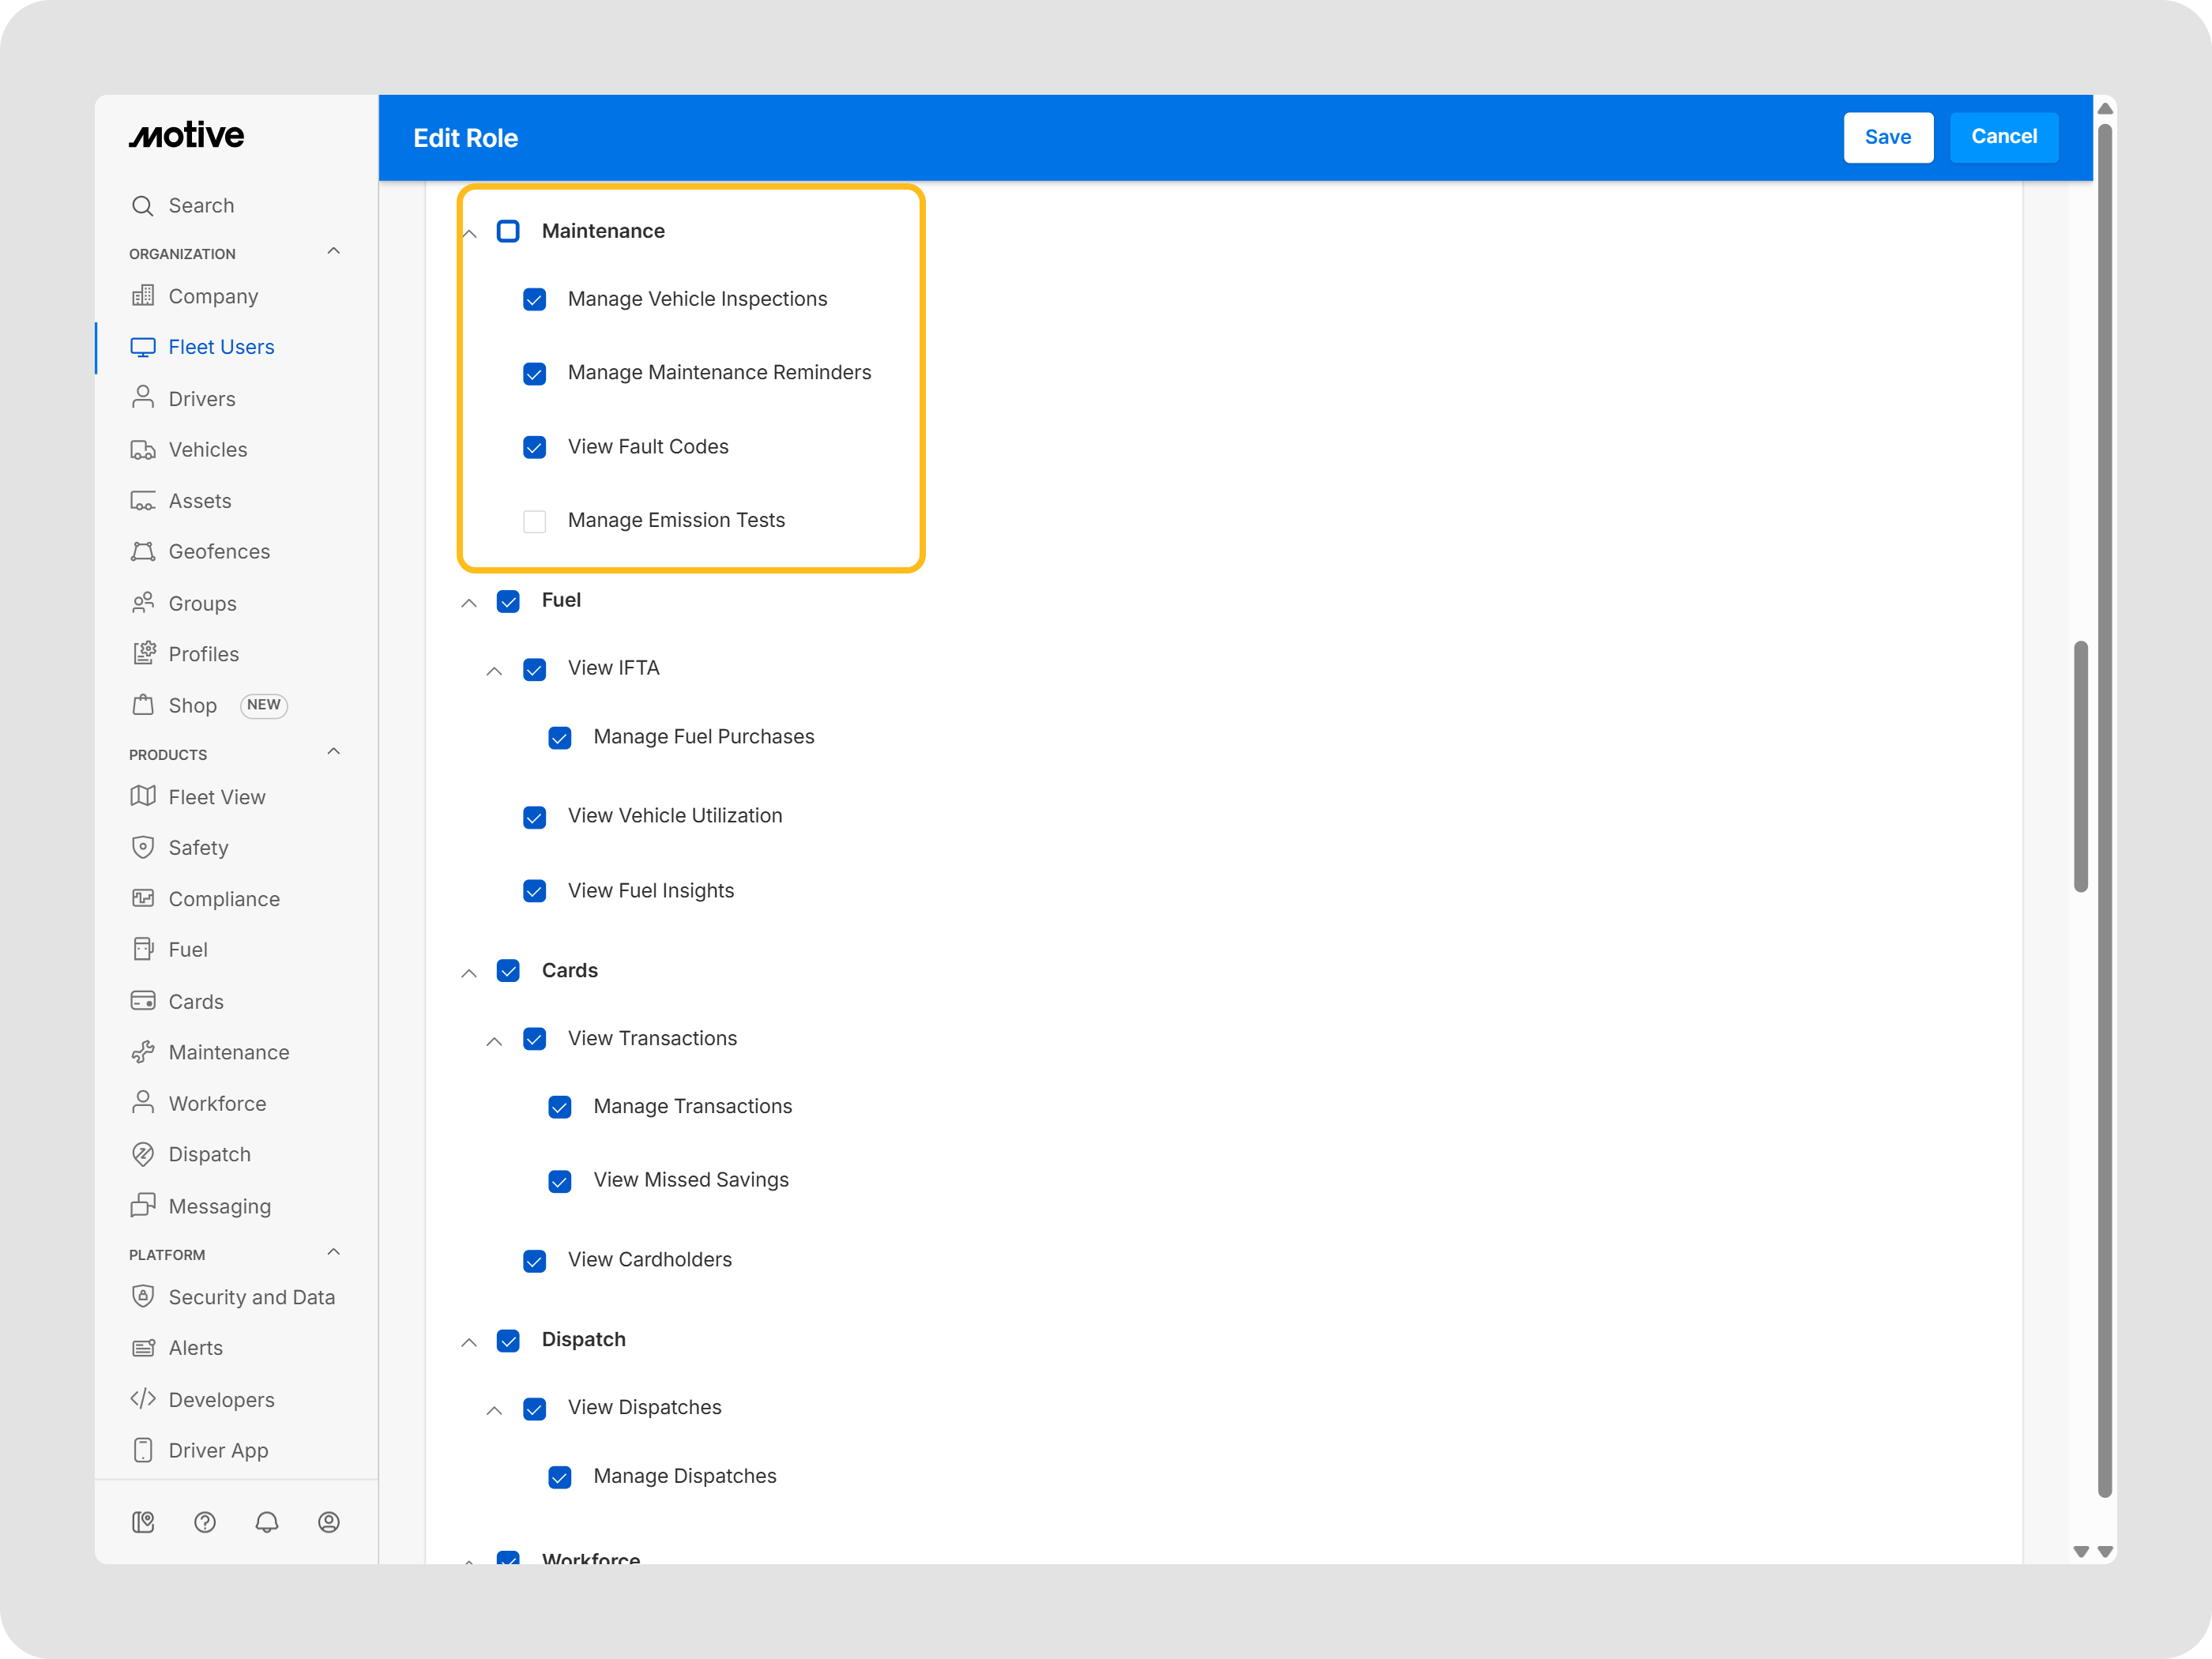Open notifications bell icon
This screenshot has height=1659, width=2212.
267,1521
